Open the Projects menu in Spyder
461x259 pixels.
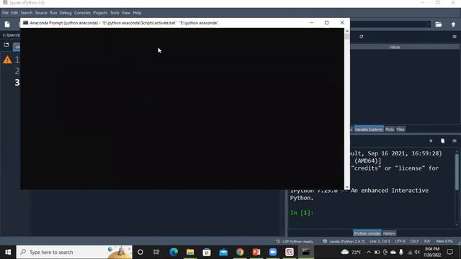pos(100,13)
